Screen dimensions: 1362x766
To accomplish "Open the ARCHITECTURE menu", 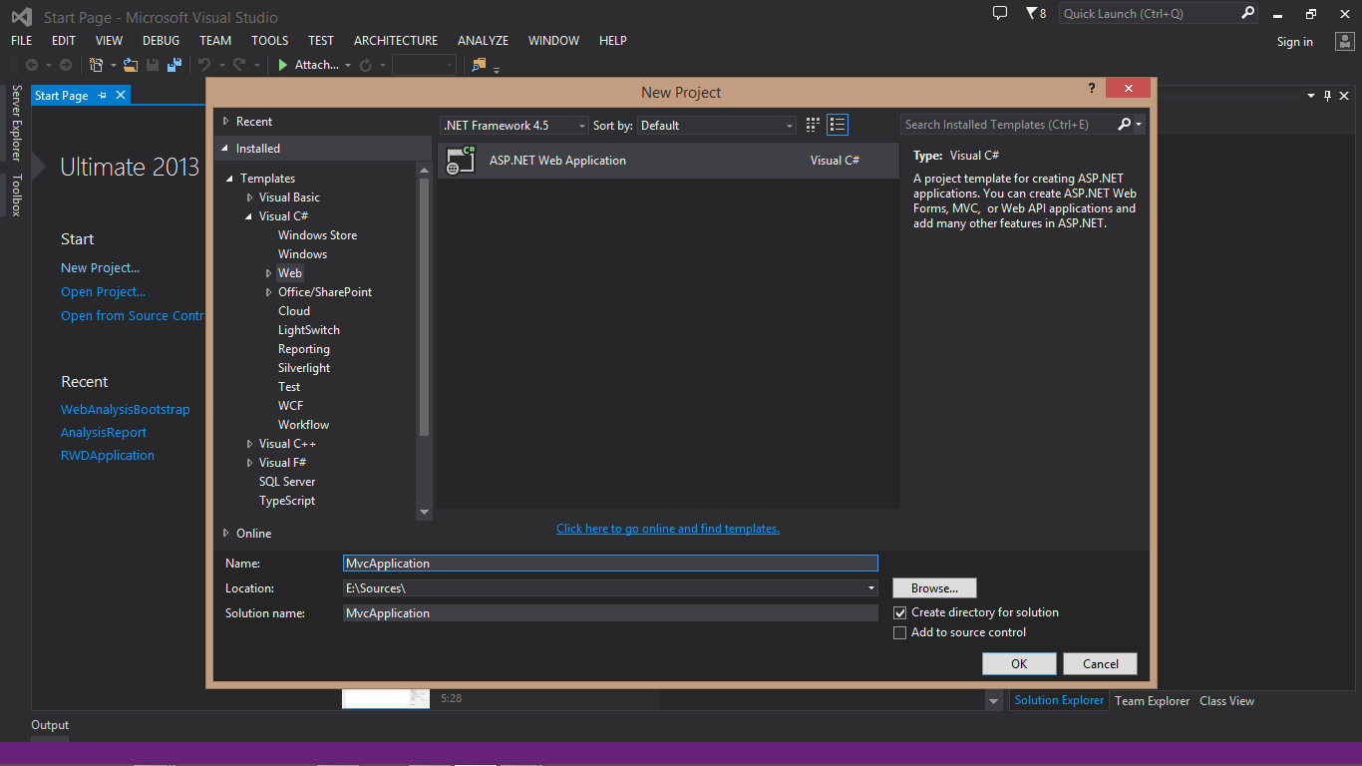I will click(x=395, y=41).
